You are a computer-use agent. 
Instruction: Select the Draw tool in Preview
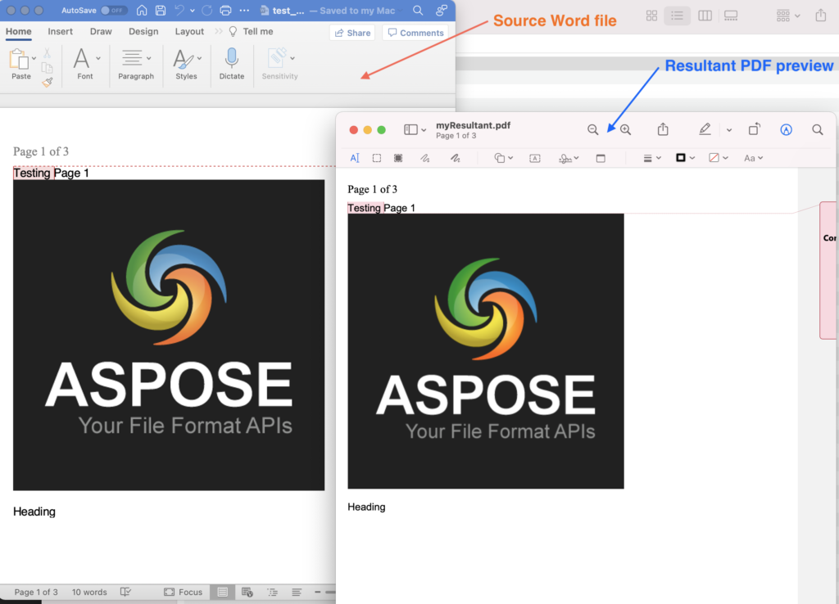pyautogui.click(x=456, y=158)
